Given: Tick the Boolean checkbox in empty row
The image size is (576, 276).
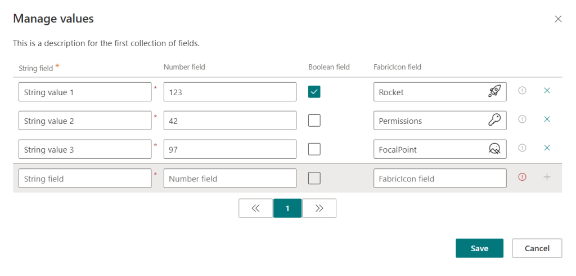Looking at the screenshot, I should point(314,178).
